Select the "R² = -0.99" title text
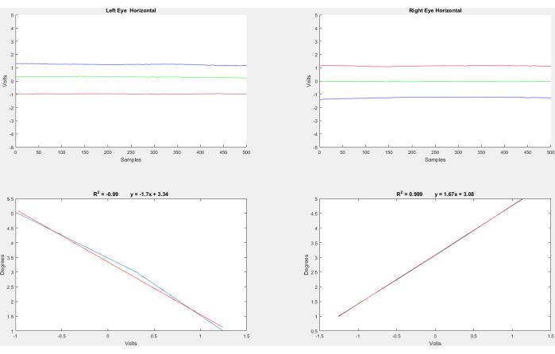 106,194
